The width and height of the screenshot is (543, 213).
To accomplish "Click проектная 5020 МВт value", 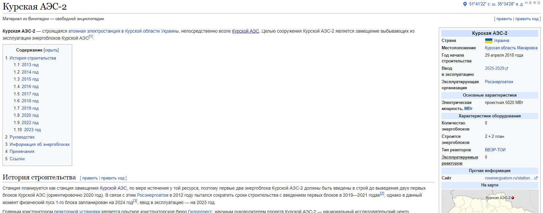I will (504, 103).
